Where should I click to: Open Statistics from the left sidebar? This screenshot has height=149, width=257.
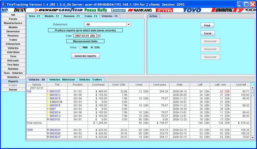(x=13, y=77)
